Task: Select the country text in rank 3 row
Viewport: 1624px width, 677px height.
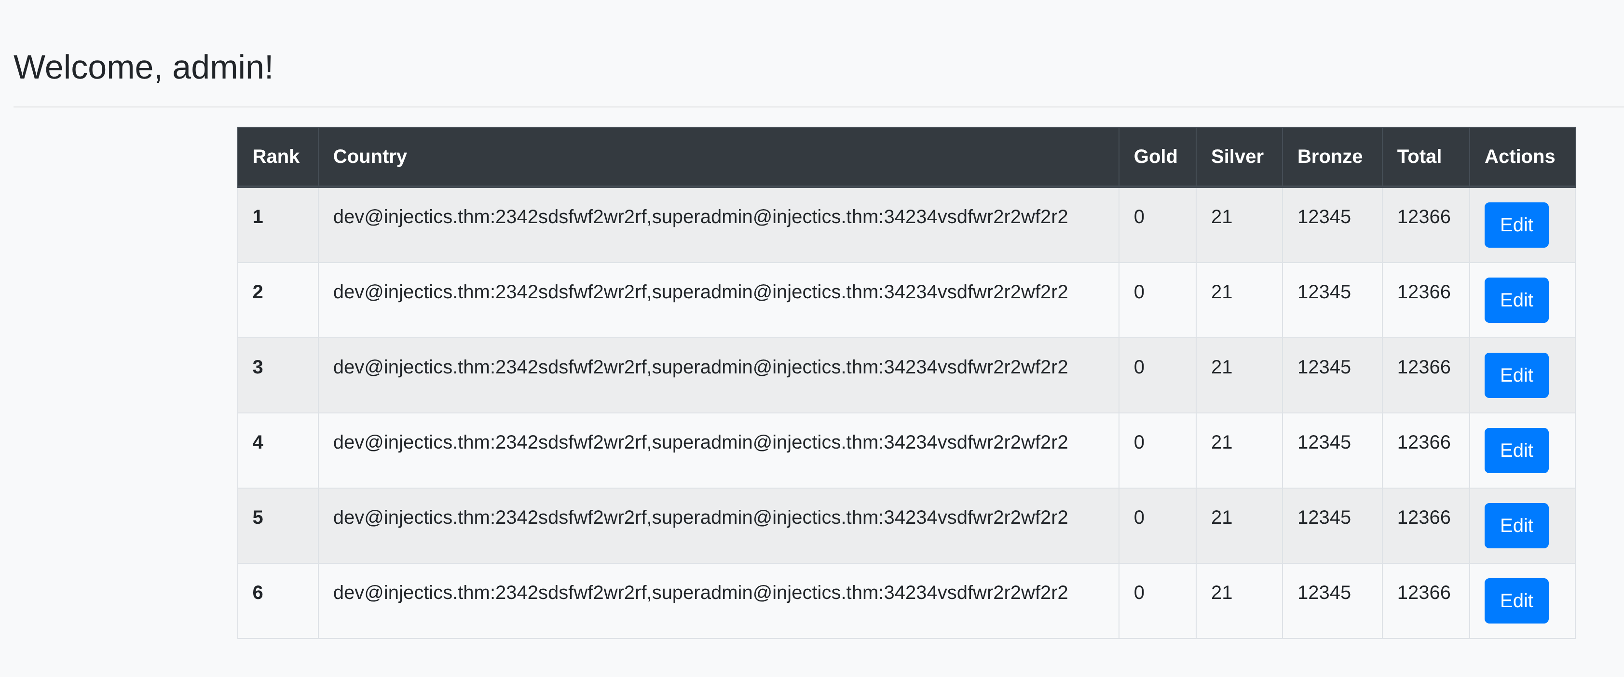Action: pyautogui.click(x=700, y=367)
